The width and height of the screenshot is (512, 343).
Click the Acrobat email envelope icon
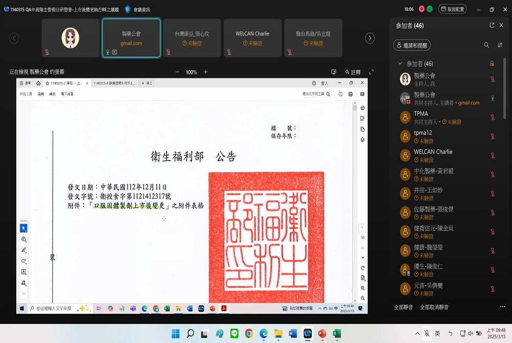click(362, 94)
